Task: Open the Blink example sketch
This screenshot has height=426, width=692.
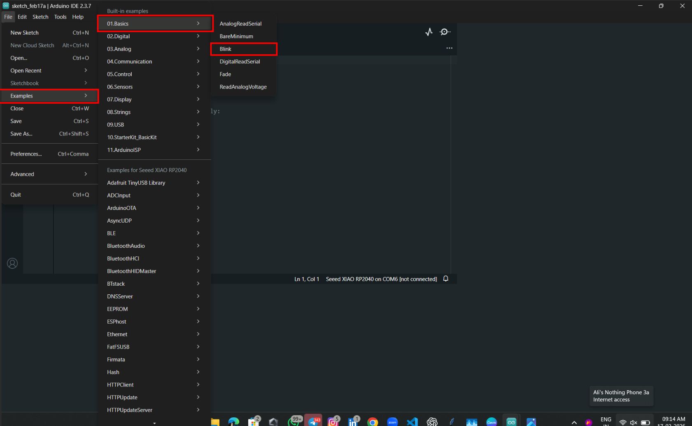Action: pyautogui.click(x=243, y=49)
